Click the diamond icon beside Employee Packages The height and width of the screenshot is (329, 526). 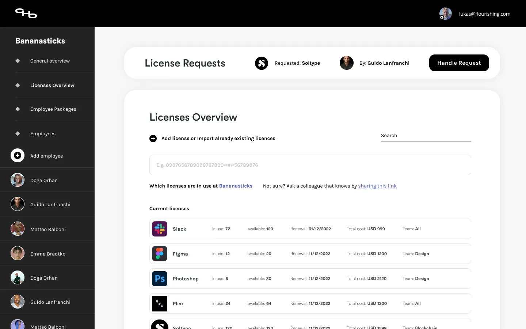[18, 109]
